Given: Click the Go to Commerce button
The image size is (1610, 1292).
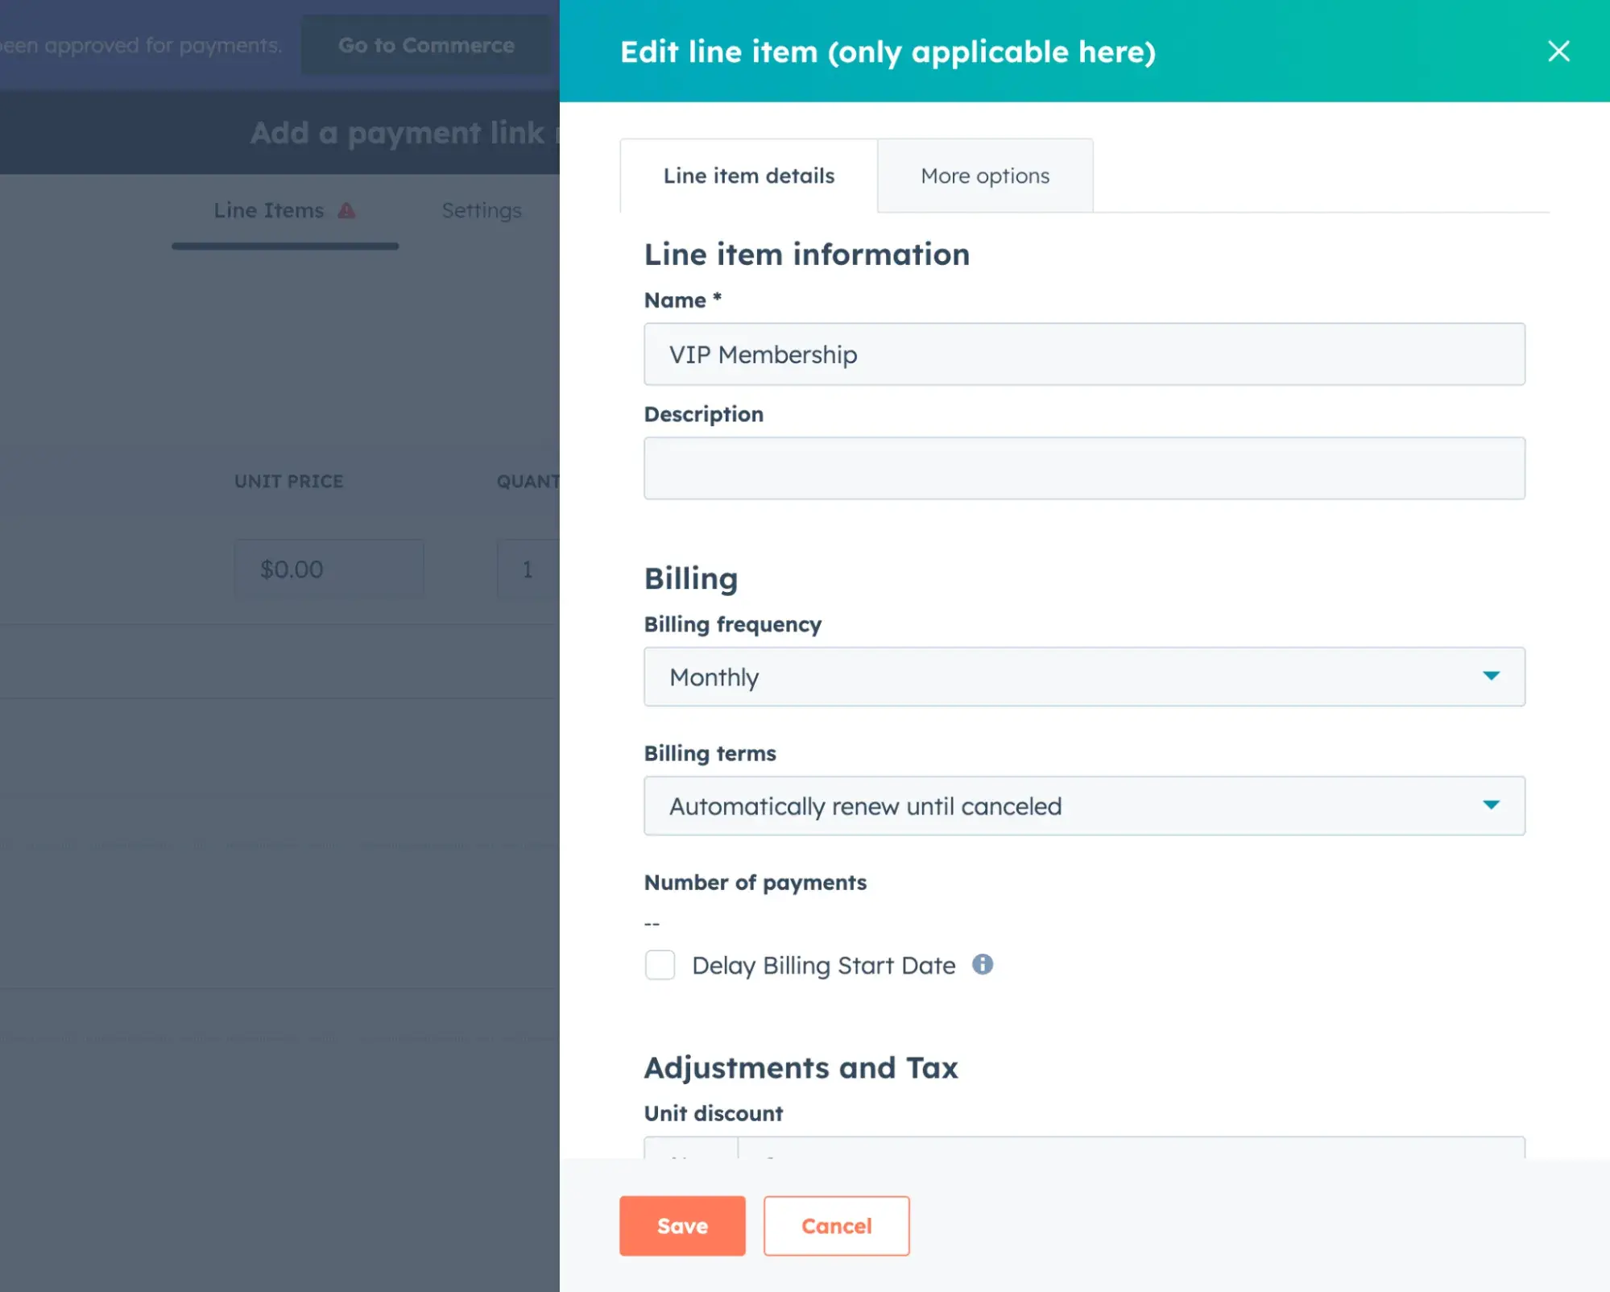Looking at the screenshot, I should point(426,45).
